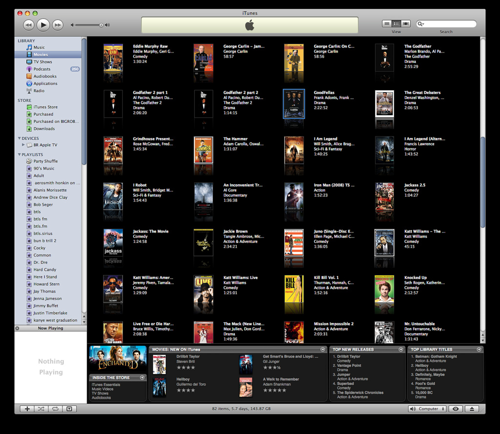
Task: Click The Godfather movie title
Action: click(417, 46)
